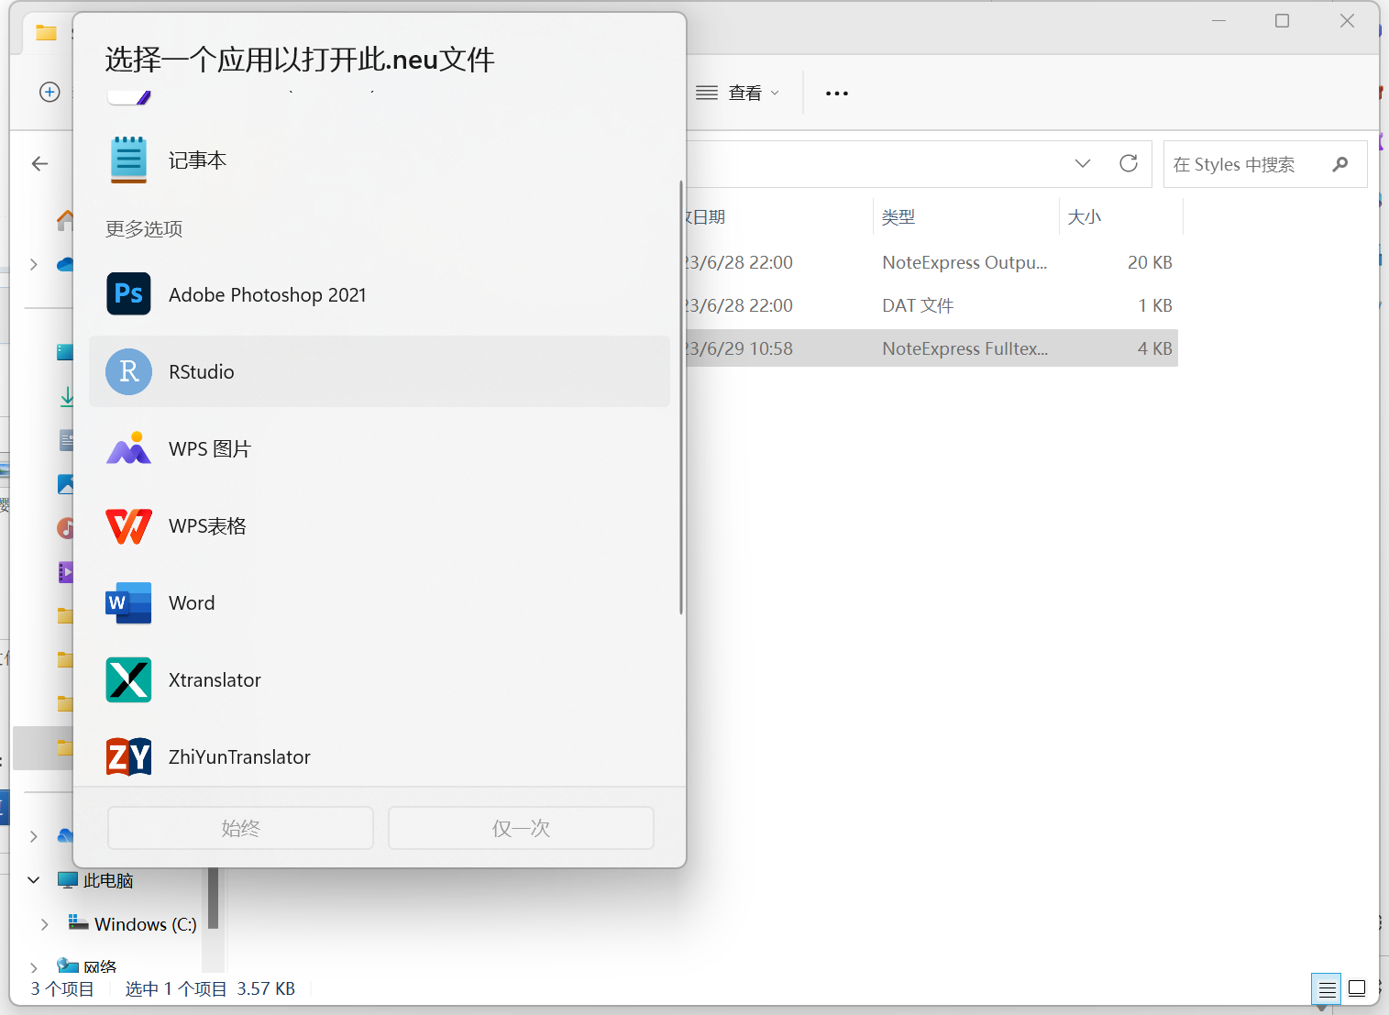Image resolution: width=1389 pixels, height=1015 pixels.
Task: Select Notepad (记事本) app icon
Action: [x=128, y=160]
